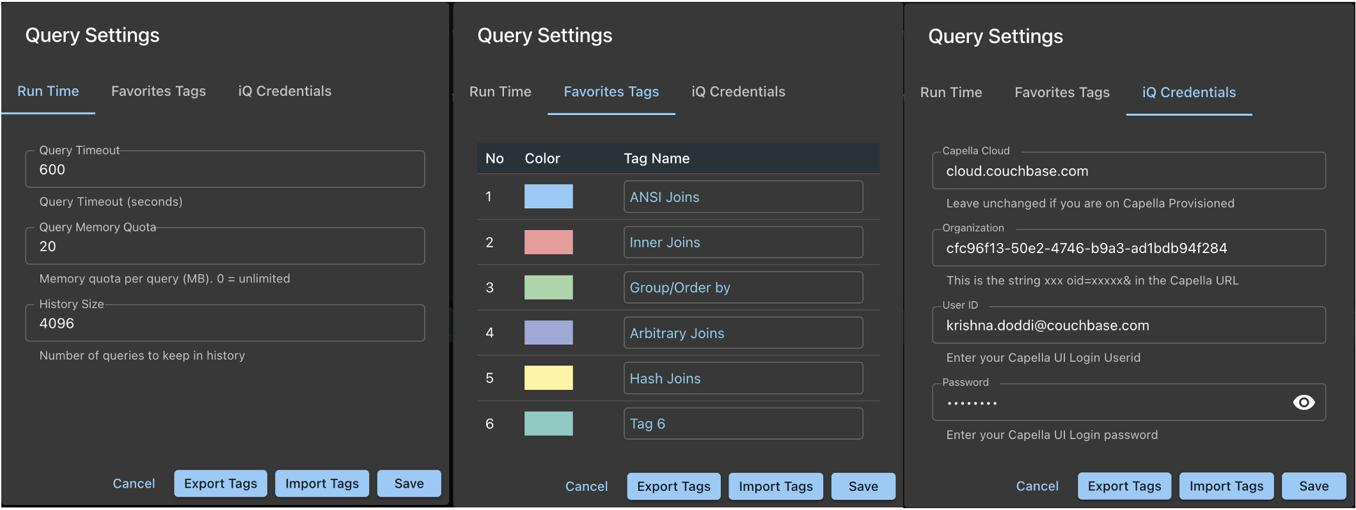Cancel the Run Time settings dialog
Image resolution: width=1356 pixels, height=510 pixels.
point(134,484)
